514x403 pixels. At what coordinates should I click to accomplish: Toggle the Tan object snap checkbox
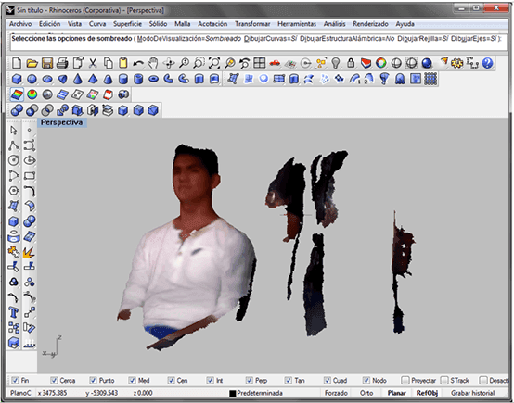click(289, 381)
